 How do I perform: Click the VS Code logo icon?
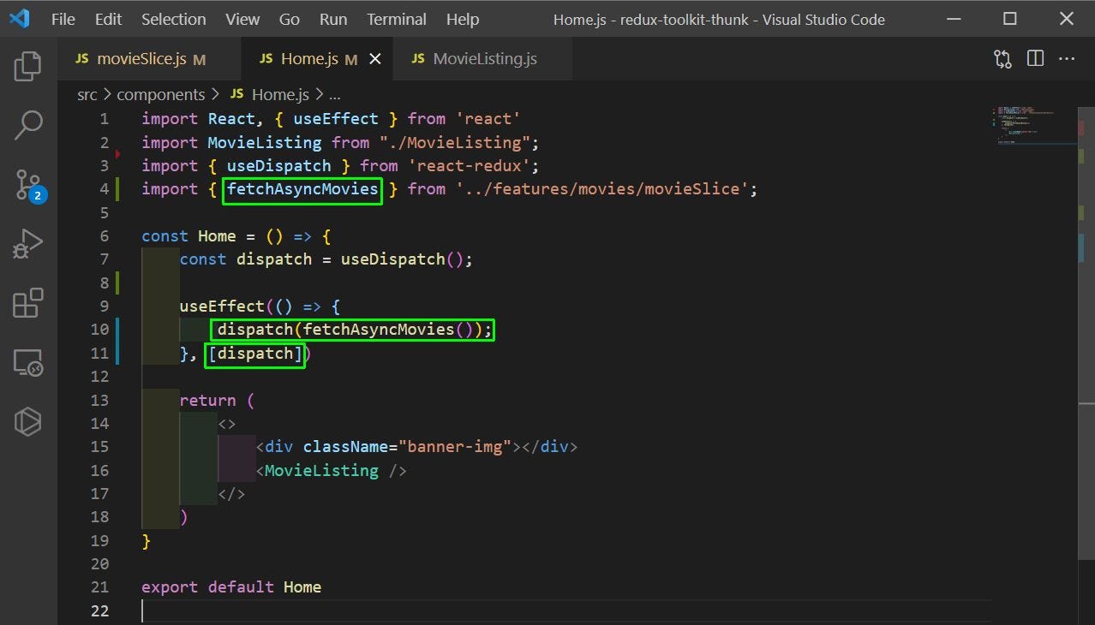tap(19, 18)
